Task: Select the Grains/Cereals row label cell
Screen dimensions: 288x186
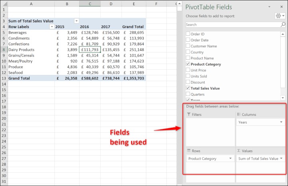Action: coord(31,55)
